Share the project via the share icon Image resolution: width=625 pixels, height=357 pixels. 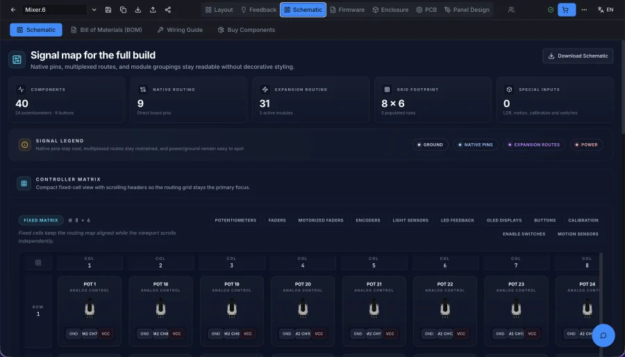(x=168, y=10)
